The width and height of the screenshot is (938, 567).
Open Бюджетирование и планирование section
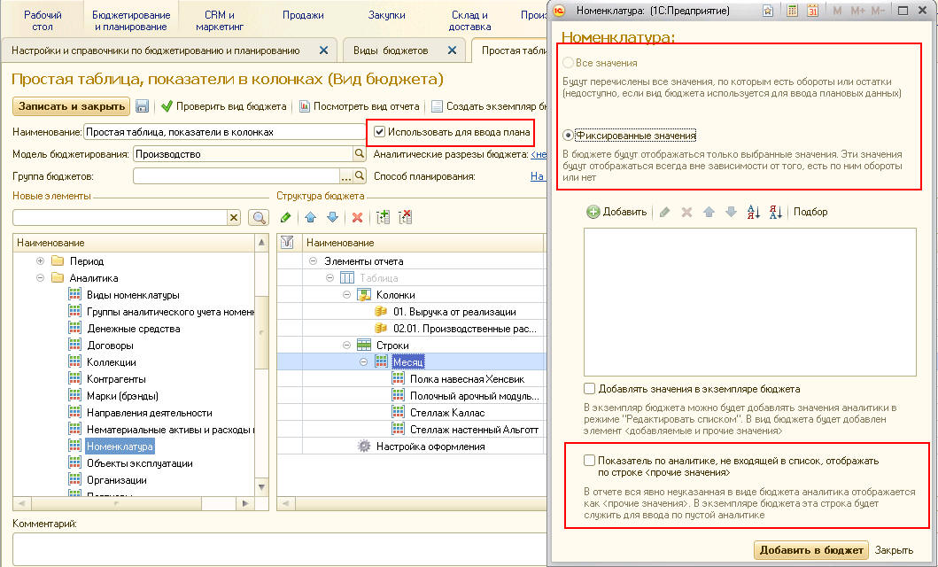(x=131, y=20)
